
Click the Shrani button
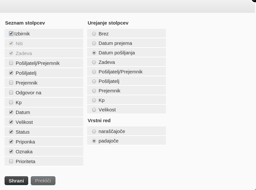[16, 181]
